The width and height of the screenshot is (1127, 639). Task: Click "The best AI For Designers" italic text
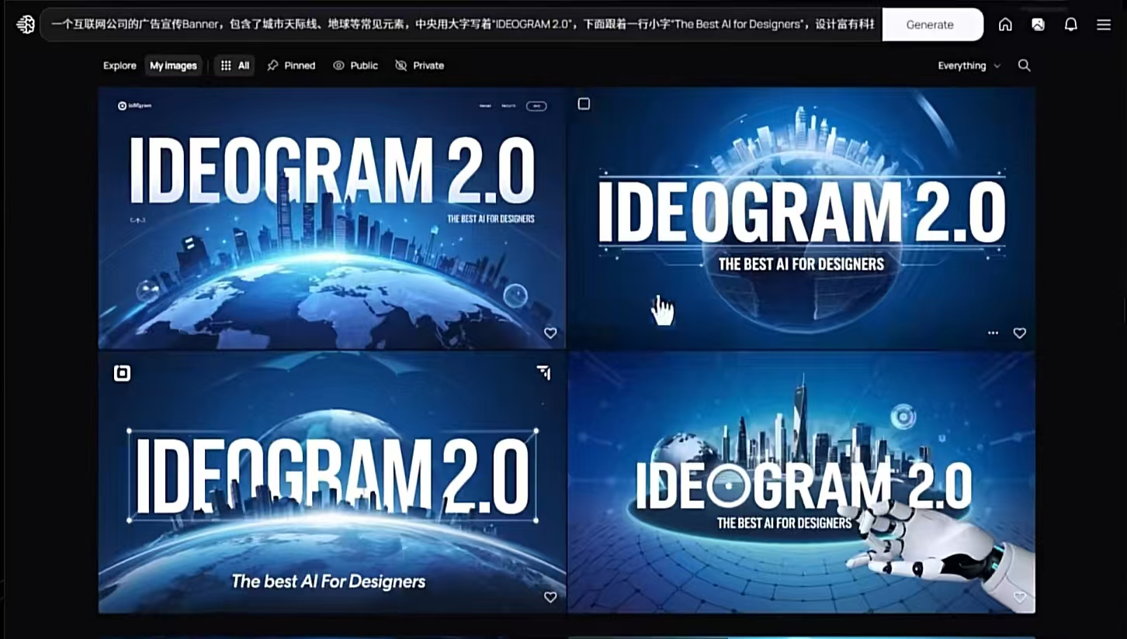coord(328,582)
